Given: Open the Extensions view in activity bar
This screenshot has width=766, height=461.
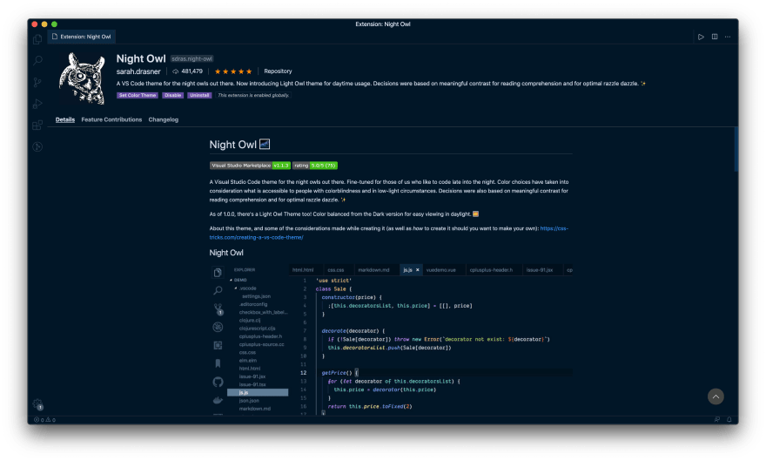Looking at the screenshot, I should pyautogui.click(x=37, y=125).
